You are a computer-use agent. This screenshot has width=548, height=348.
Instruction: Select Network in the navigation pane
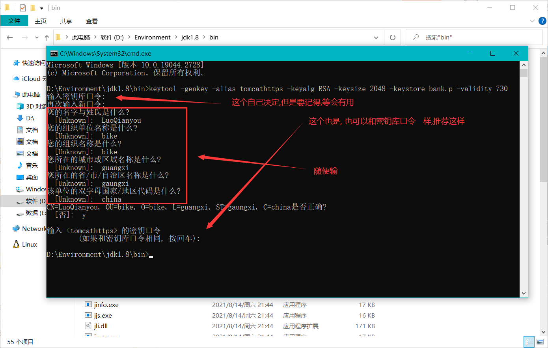click(30, 229)
